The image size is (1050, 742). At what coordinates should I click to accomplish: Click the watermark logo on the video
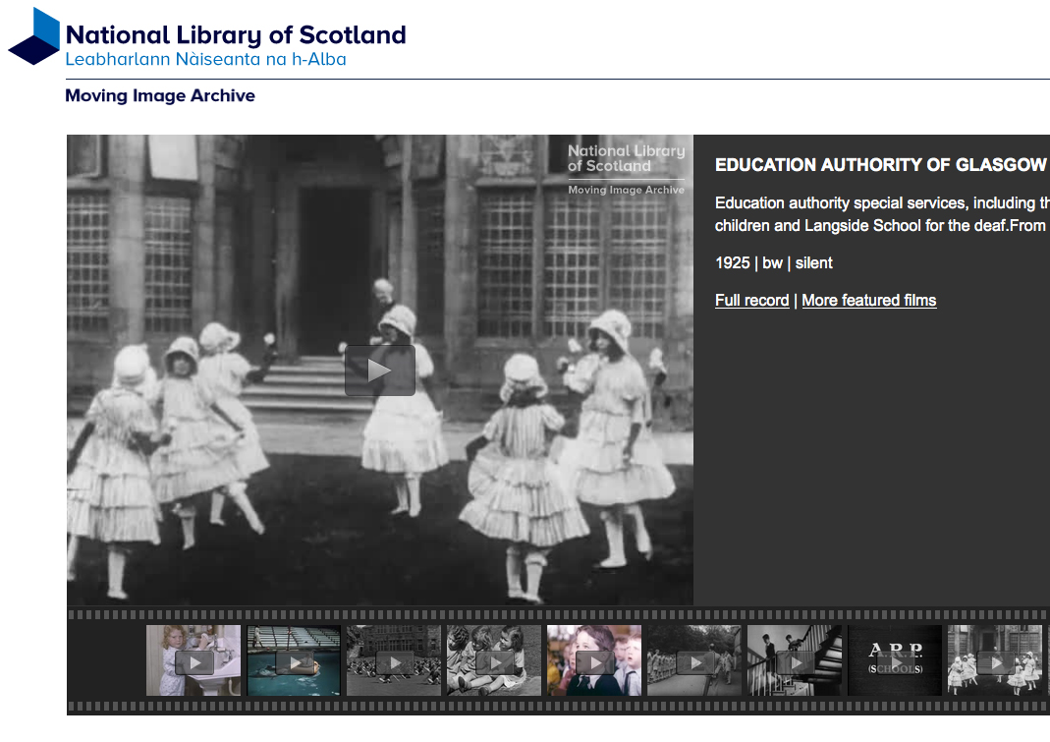(x=626, y=169)
